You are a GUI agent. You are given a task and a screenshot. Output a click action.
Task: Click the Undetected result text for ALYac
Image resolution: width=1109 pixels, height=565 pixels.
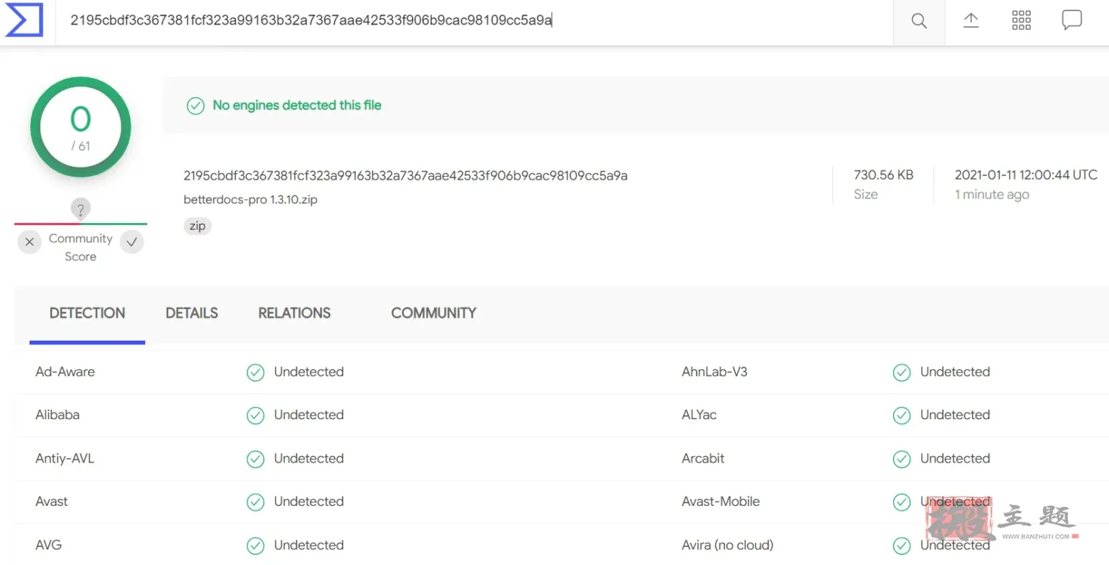click(x=955, y=415)
